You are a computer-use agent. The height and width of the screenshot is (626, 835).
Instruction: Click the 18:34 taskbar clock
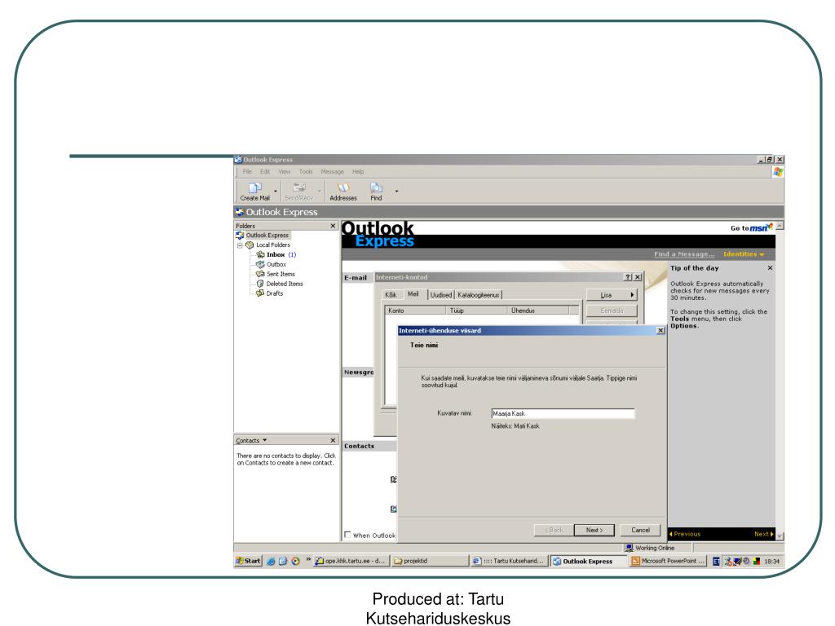[x=771, y=561]
